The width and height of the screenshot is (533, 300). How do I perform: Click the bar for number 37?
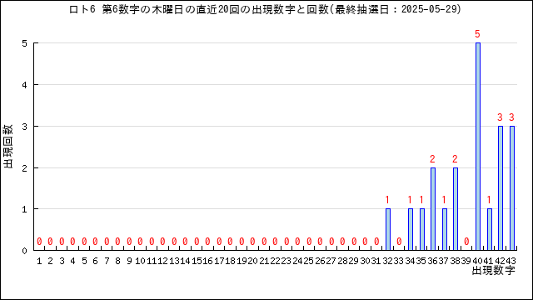(444, 230)
